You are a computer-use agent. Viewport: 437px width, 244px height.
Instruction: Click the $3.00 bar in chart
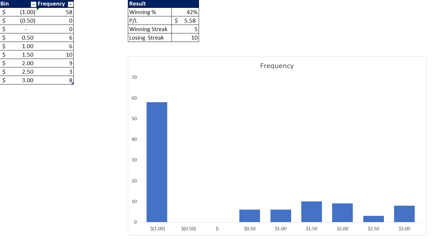pyautogui.click(x=404, y=214)
